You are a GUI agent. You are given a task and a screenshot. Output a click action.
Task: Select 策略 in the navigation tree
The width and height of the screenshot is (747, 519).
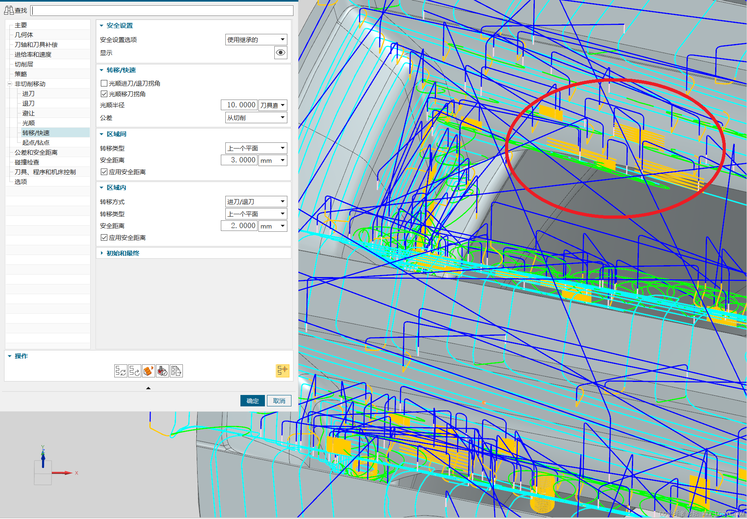pos(21,74)
